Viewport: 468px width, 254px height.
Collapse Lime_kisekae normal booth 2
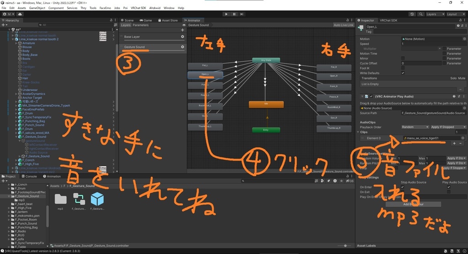click(x=12, y=39)
